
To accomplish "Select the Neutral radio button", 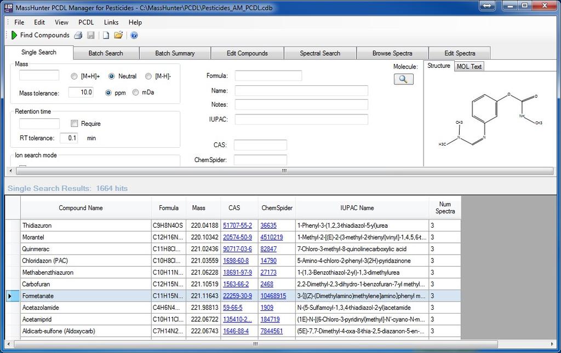I will click(112, 76).
